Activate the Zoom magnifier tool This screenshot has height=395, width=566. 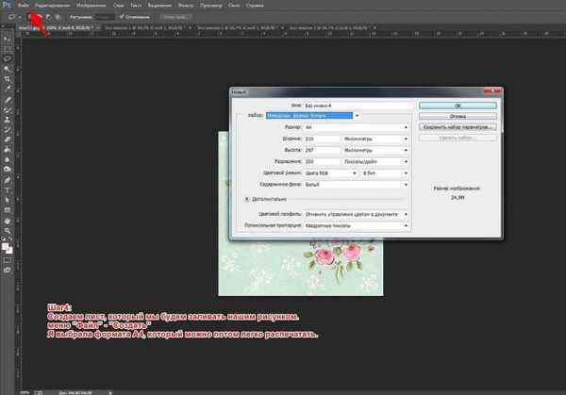tap(8, 231)
